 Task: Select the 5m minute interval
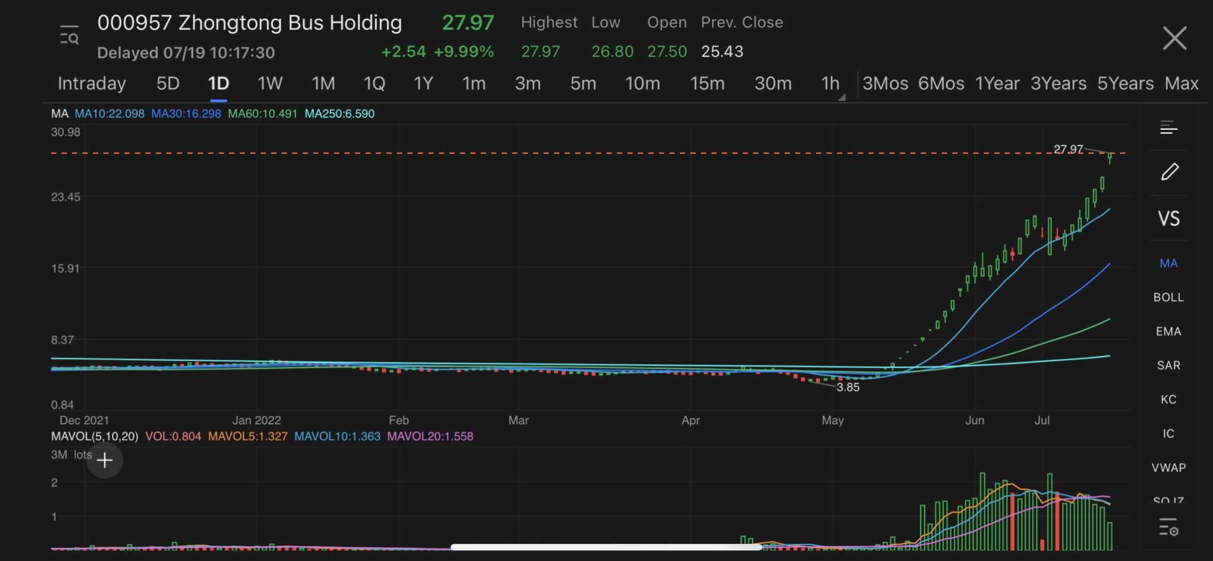(x=583, y=84)
